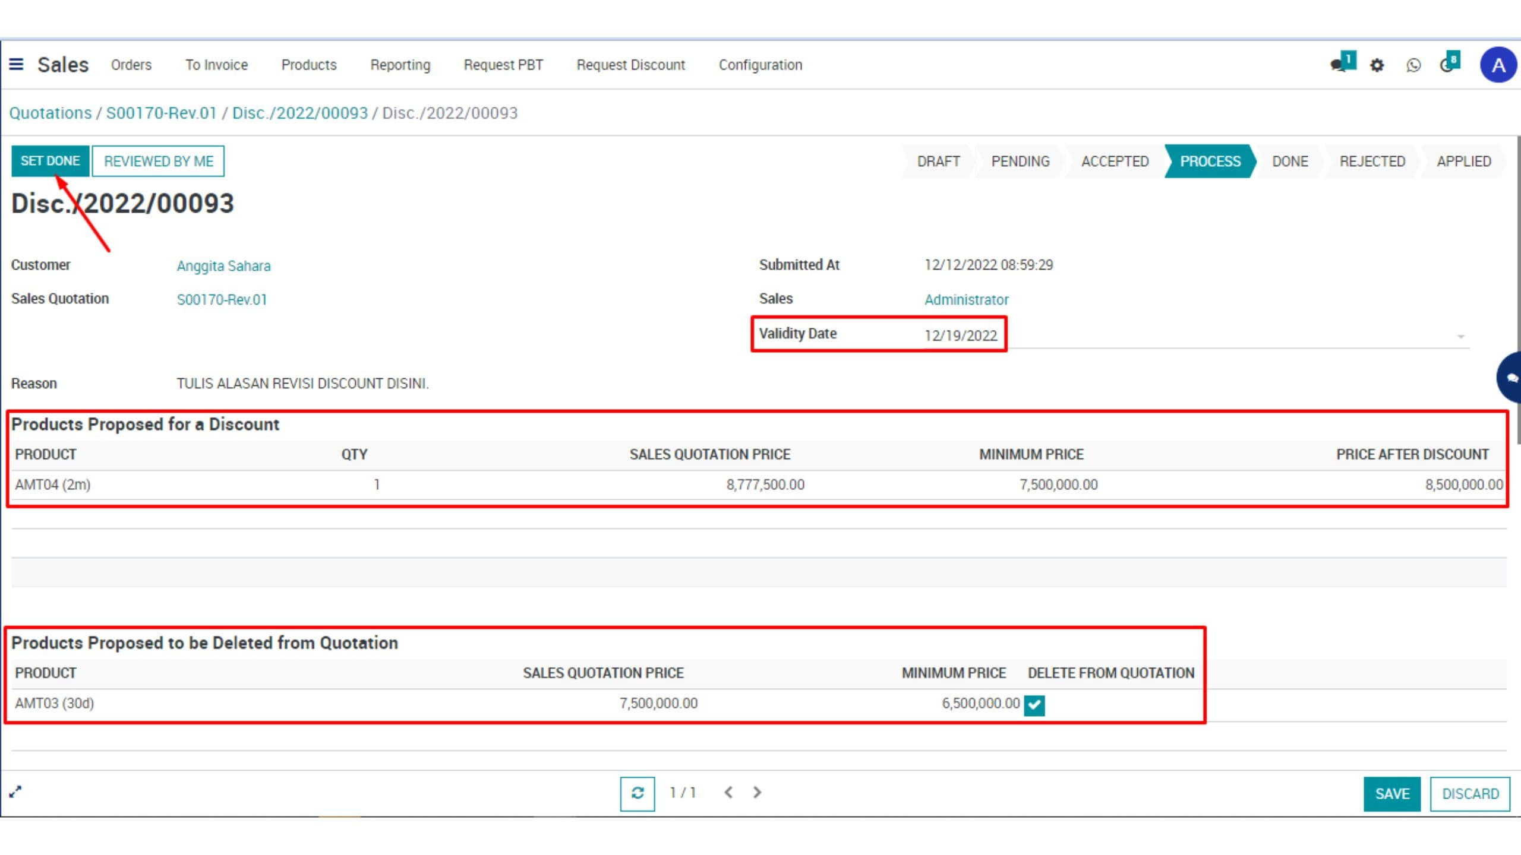Uncheck Delete From Quotation for AMT03

[x=1034, y=705]
